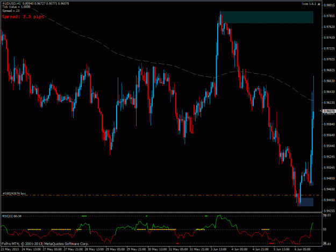Click the 0.98015 price scale label
The height and width of the screenshot is (252, 336).
tap(330, 5)
